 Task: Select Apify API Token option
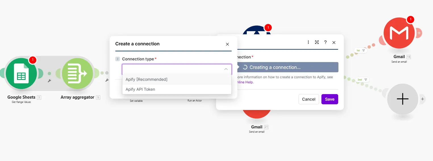click(177, 89)
